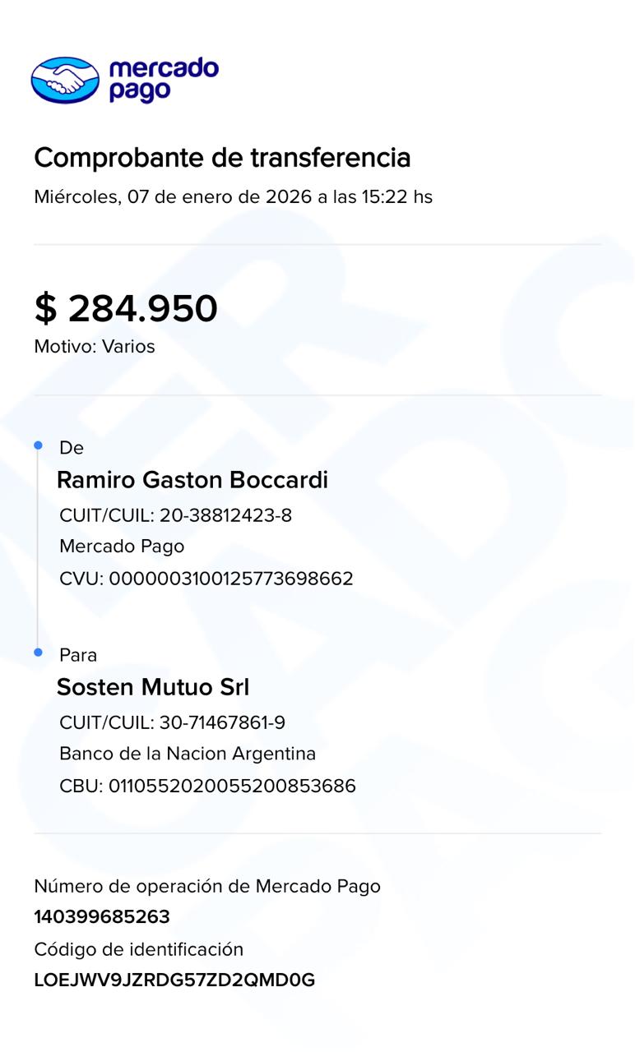This screenshot has width=635, height=1052.
Task: Click Banco de la Nacion Argentina
Action: click(x=188, y=754)
